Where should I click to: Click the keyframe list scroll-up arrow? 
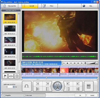pos(19,13)
